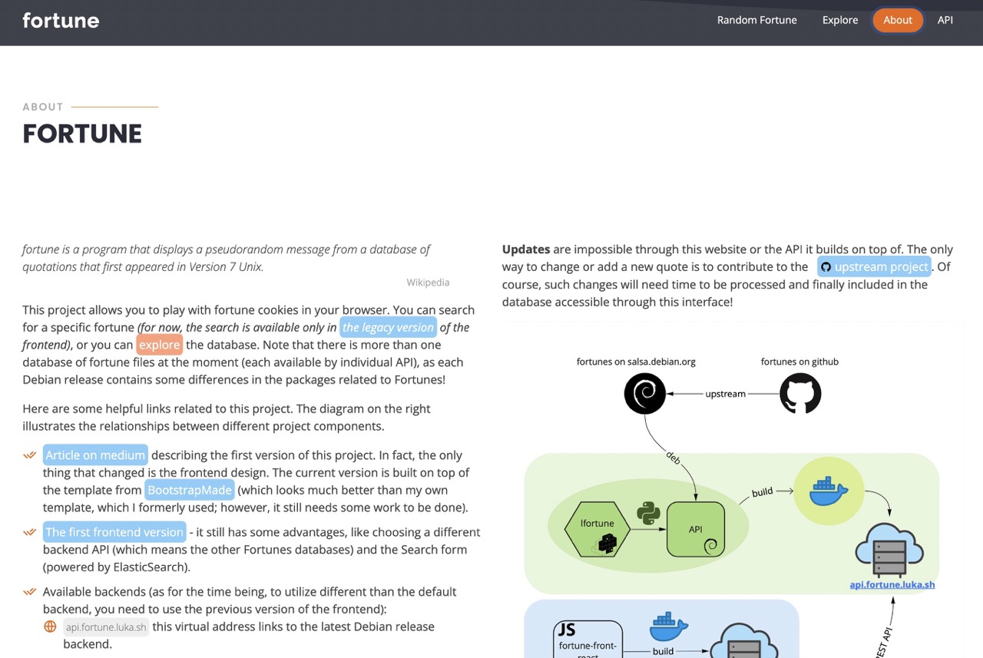This screenshot has width=983, height=658.
Task: Open the upstream project GitHub link
Action: (x=874, y=266)
